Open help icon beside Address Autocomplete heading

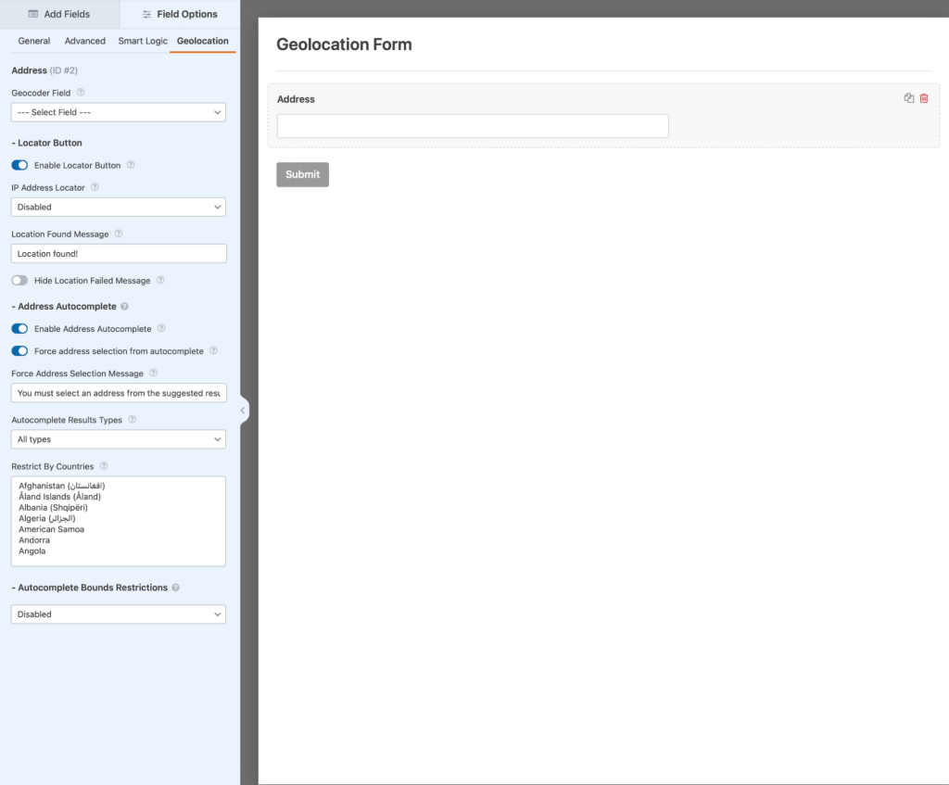[125, 306]
